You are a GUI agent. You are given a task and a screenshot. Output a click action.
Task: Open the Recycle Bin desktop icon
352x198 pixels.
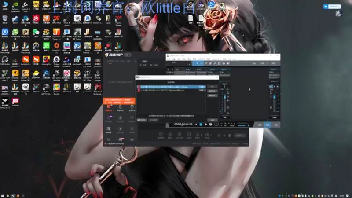[x=5, y=19]
